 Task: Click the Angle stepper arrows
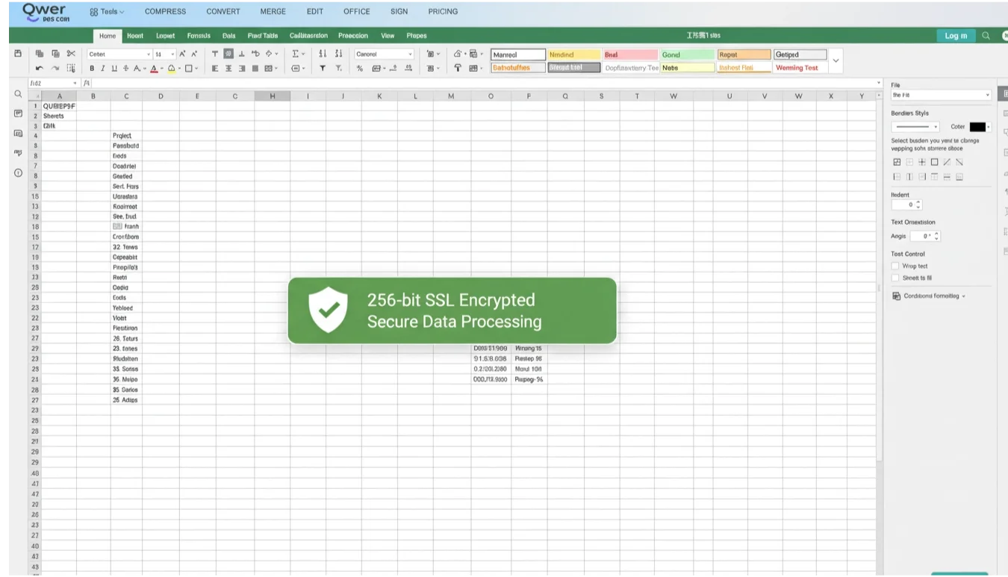pyautogui.click(x=937, y=236)
